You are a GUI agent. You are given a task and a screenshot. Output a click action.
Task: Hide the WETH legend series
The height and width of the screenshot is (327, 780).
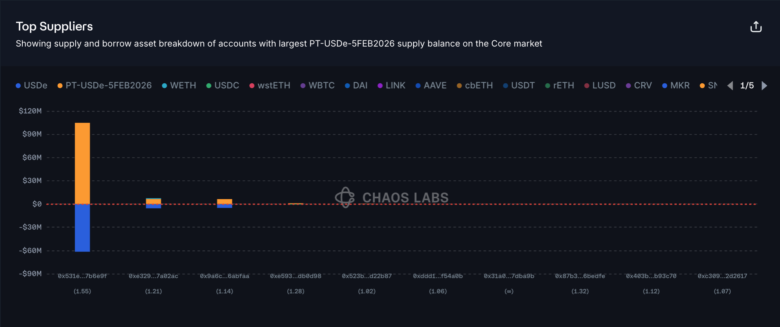(179, 86)
